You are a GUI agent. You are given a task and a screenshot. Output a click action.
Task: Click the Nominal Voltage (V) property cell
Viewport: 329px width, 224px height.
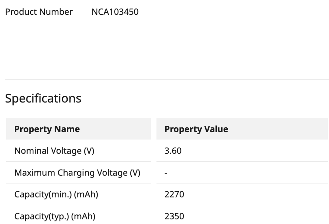pos(54,151)
